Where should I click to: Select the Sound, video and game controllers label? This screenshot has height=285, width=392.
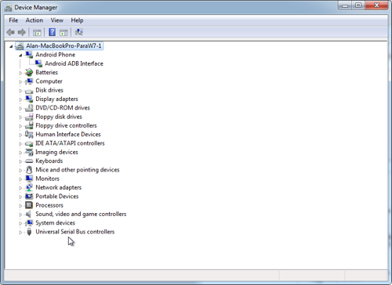81,214
